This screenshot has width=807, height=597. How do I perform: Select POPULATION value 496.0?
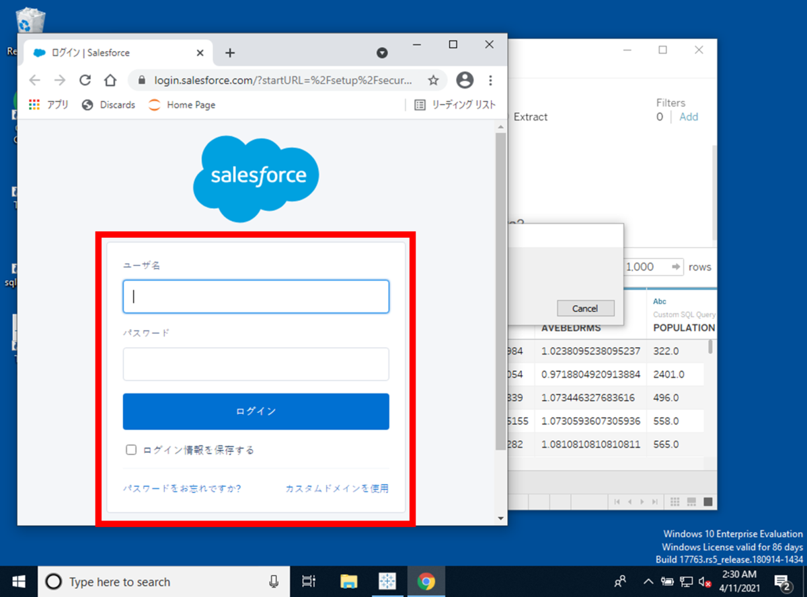click(675, 398)
